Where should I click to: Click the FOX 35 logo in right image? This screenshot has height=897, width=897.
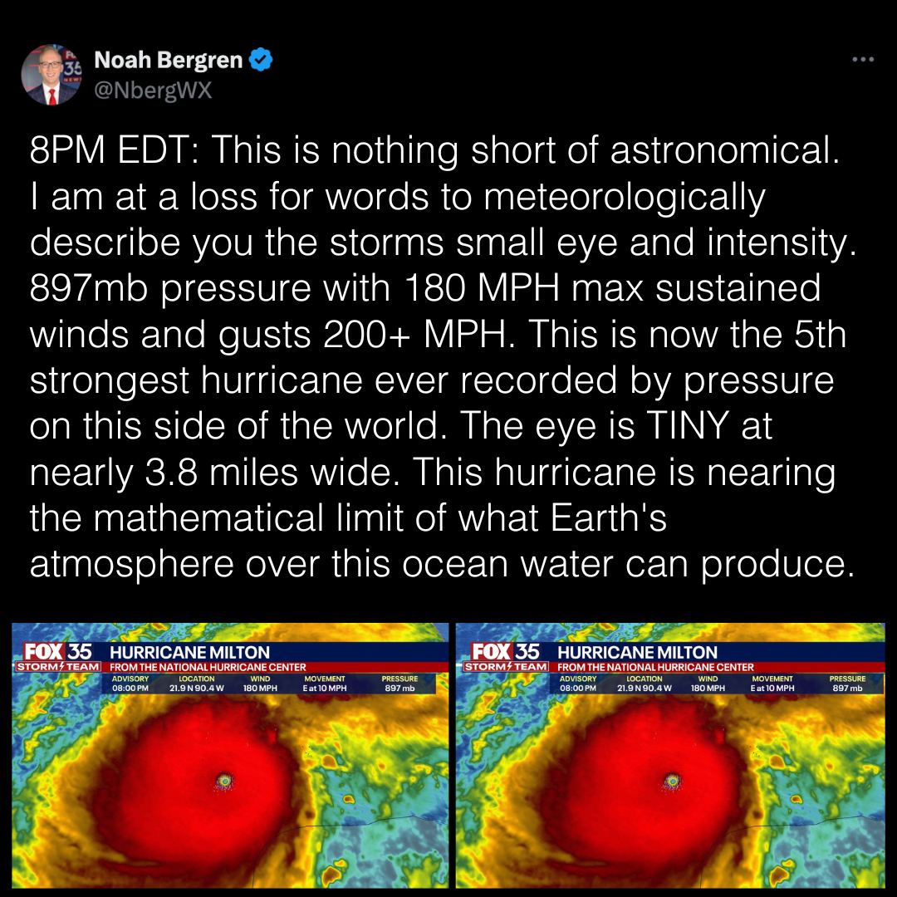[x=504, y=650]
